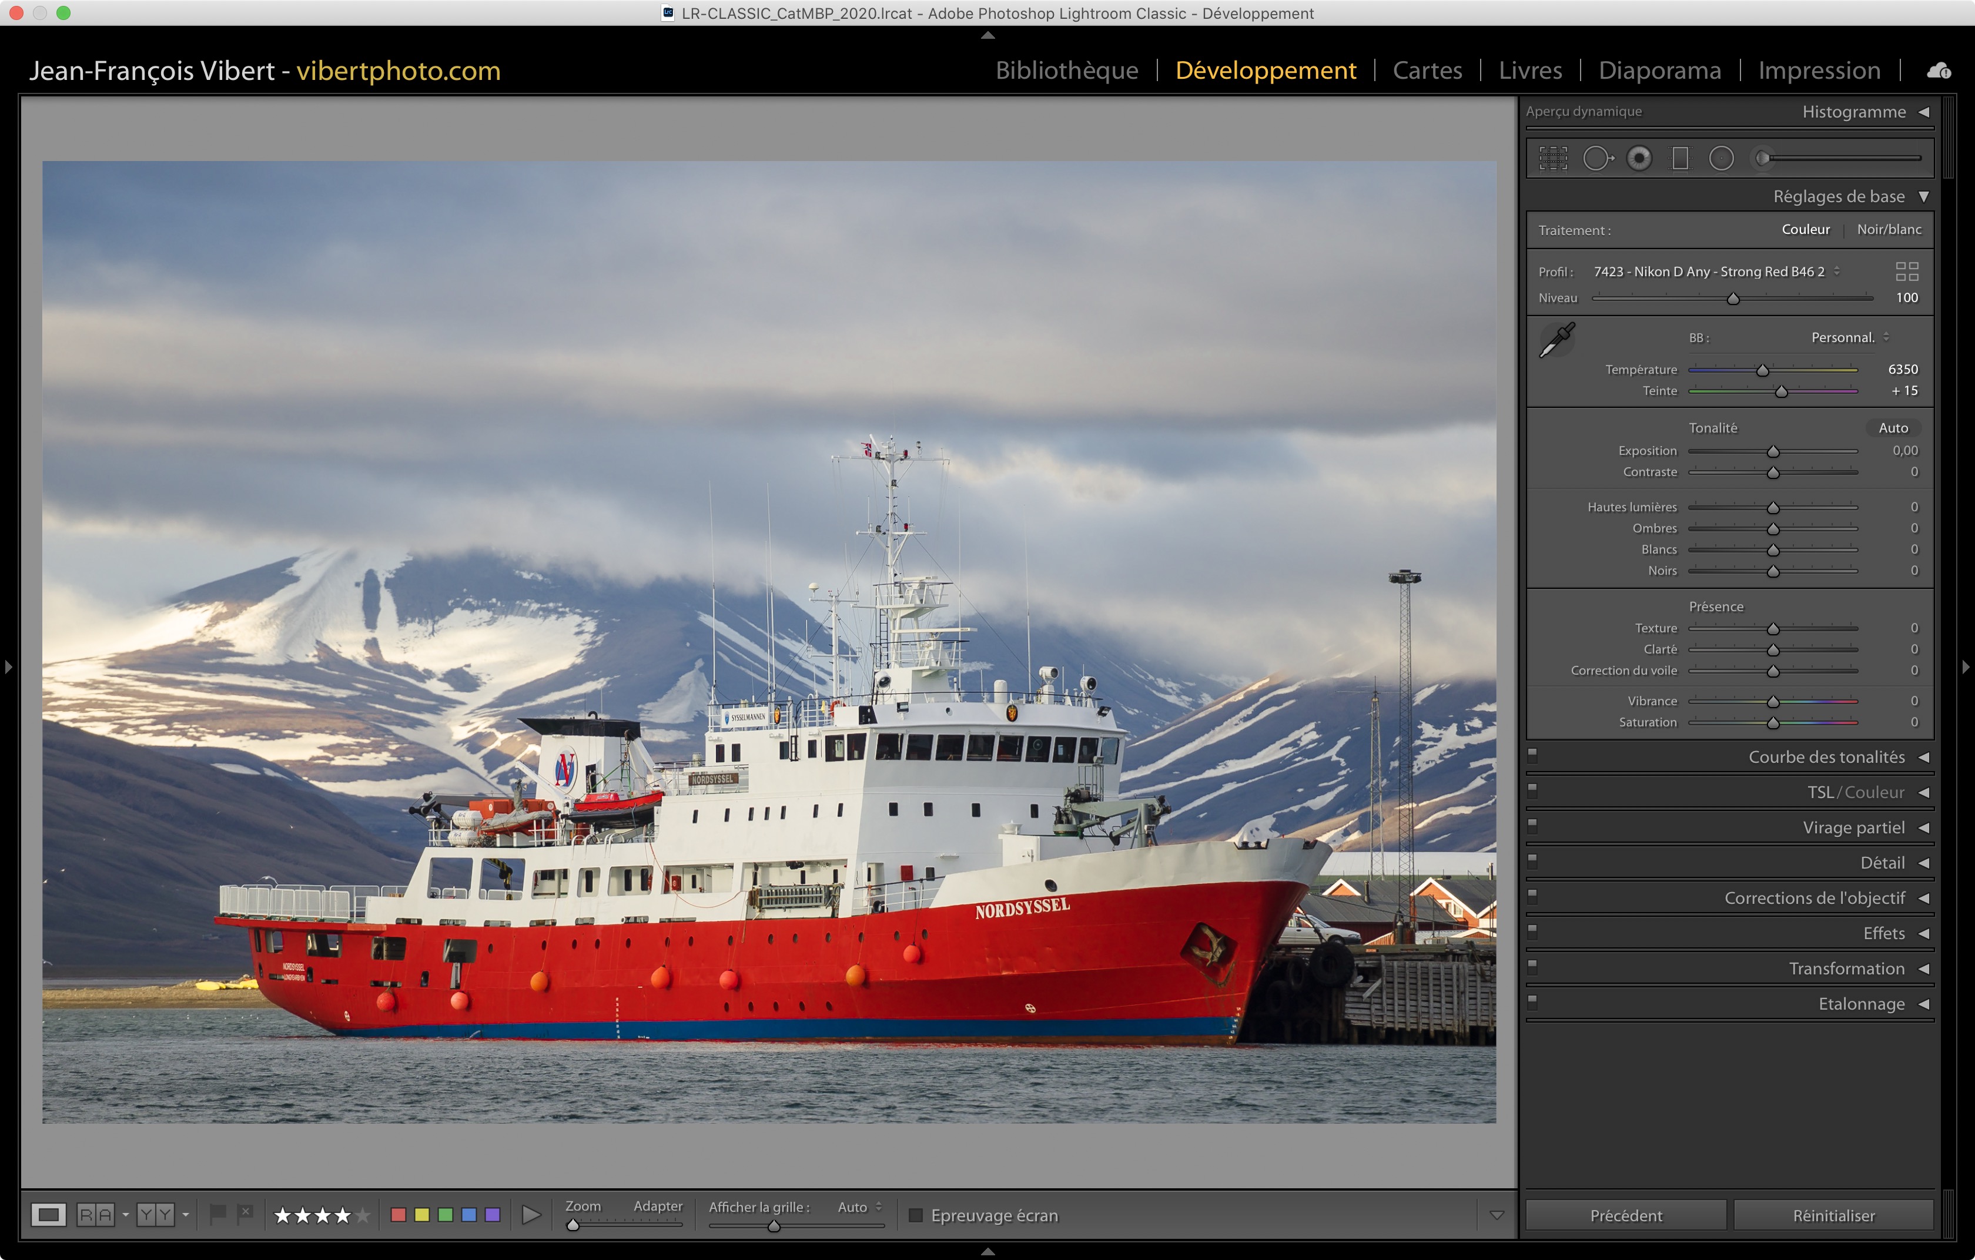The image size is (1975, 1260).
Task: Select the graduated filter tool
Action: coord(1680,158)
